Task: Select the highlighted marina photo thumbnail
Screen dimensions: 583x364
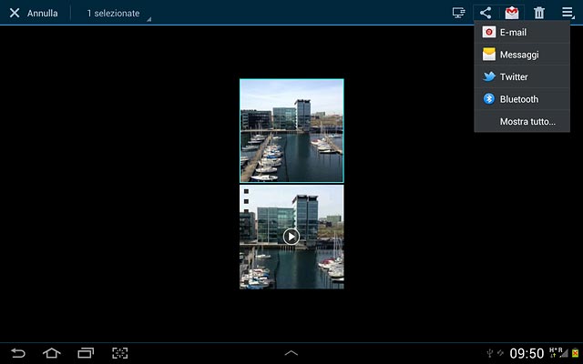Action: (x=291, y=131)
